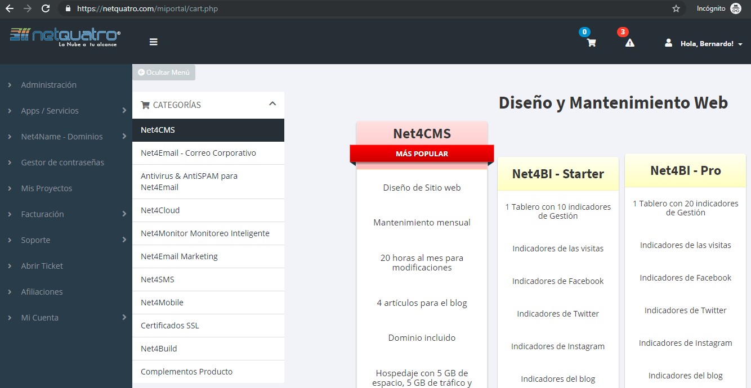Click Starter 'Indicadores de Twitter' text

tap(558, 314)
